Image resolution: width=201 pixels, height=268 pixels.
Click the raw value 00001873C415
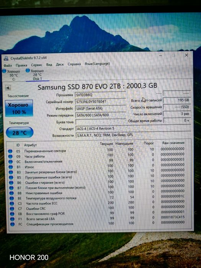[x=173, y=217]
